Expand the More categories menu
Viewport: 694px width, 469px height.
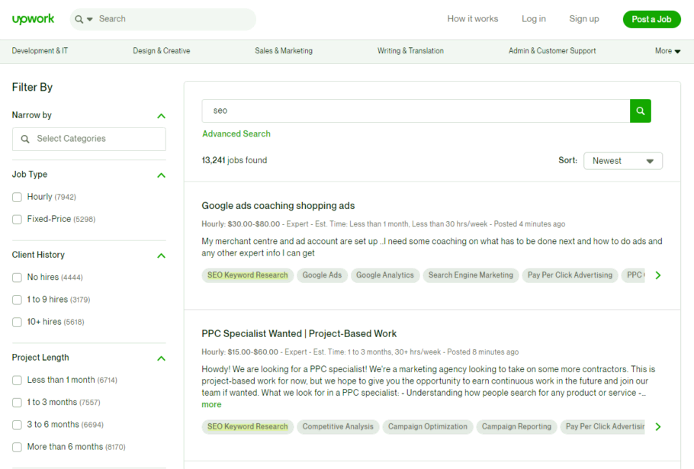tap(667, 51)
